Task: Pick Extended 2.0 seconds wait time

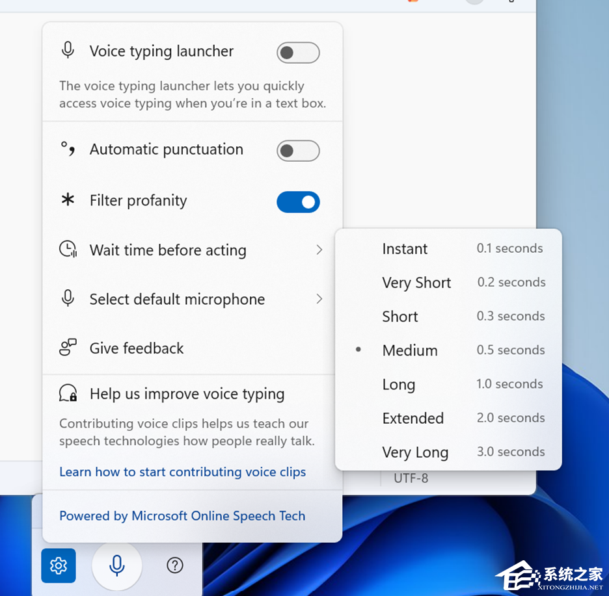Action: 448,419
